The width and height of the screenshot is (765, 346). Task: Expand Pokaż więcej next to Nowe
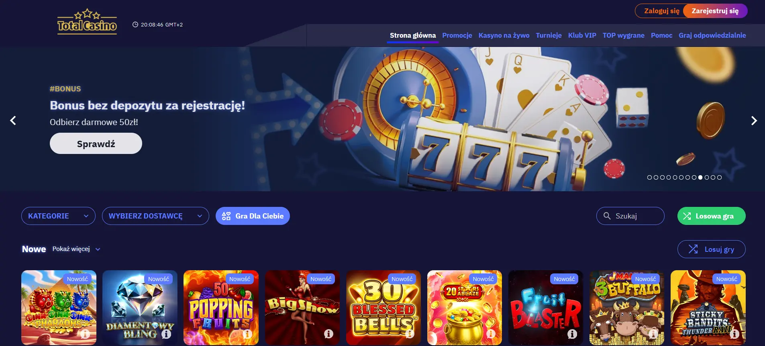click(x=76, y=249)
